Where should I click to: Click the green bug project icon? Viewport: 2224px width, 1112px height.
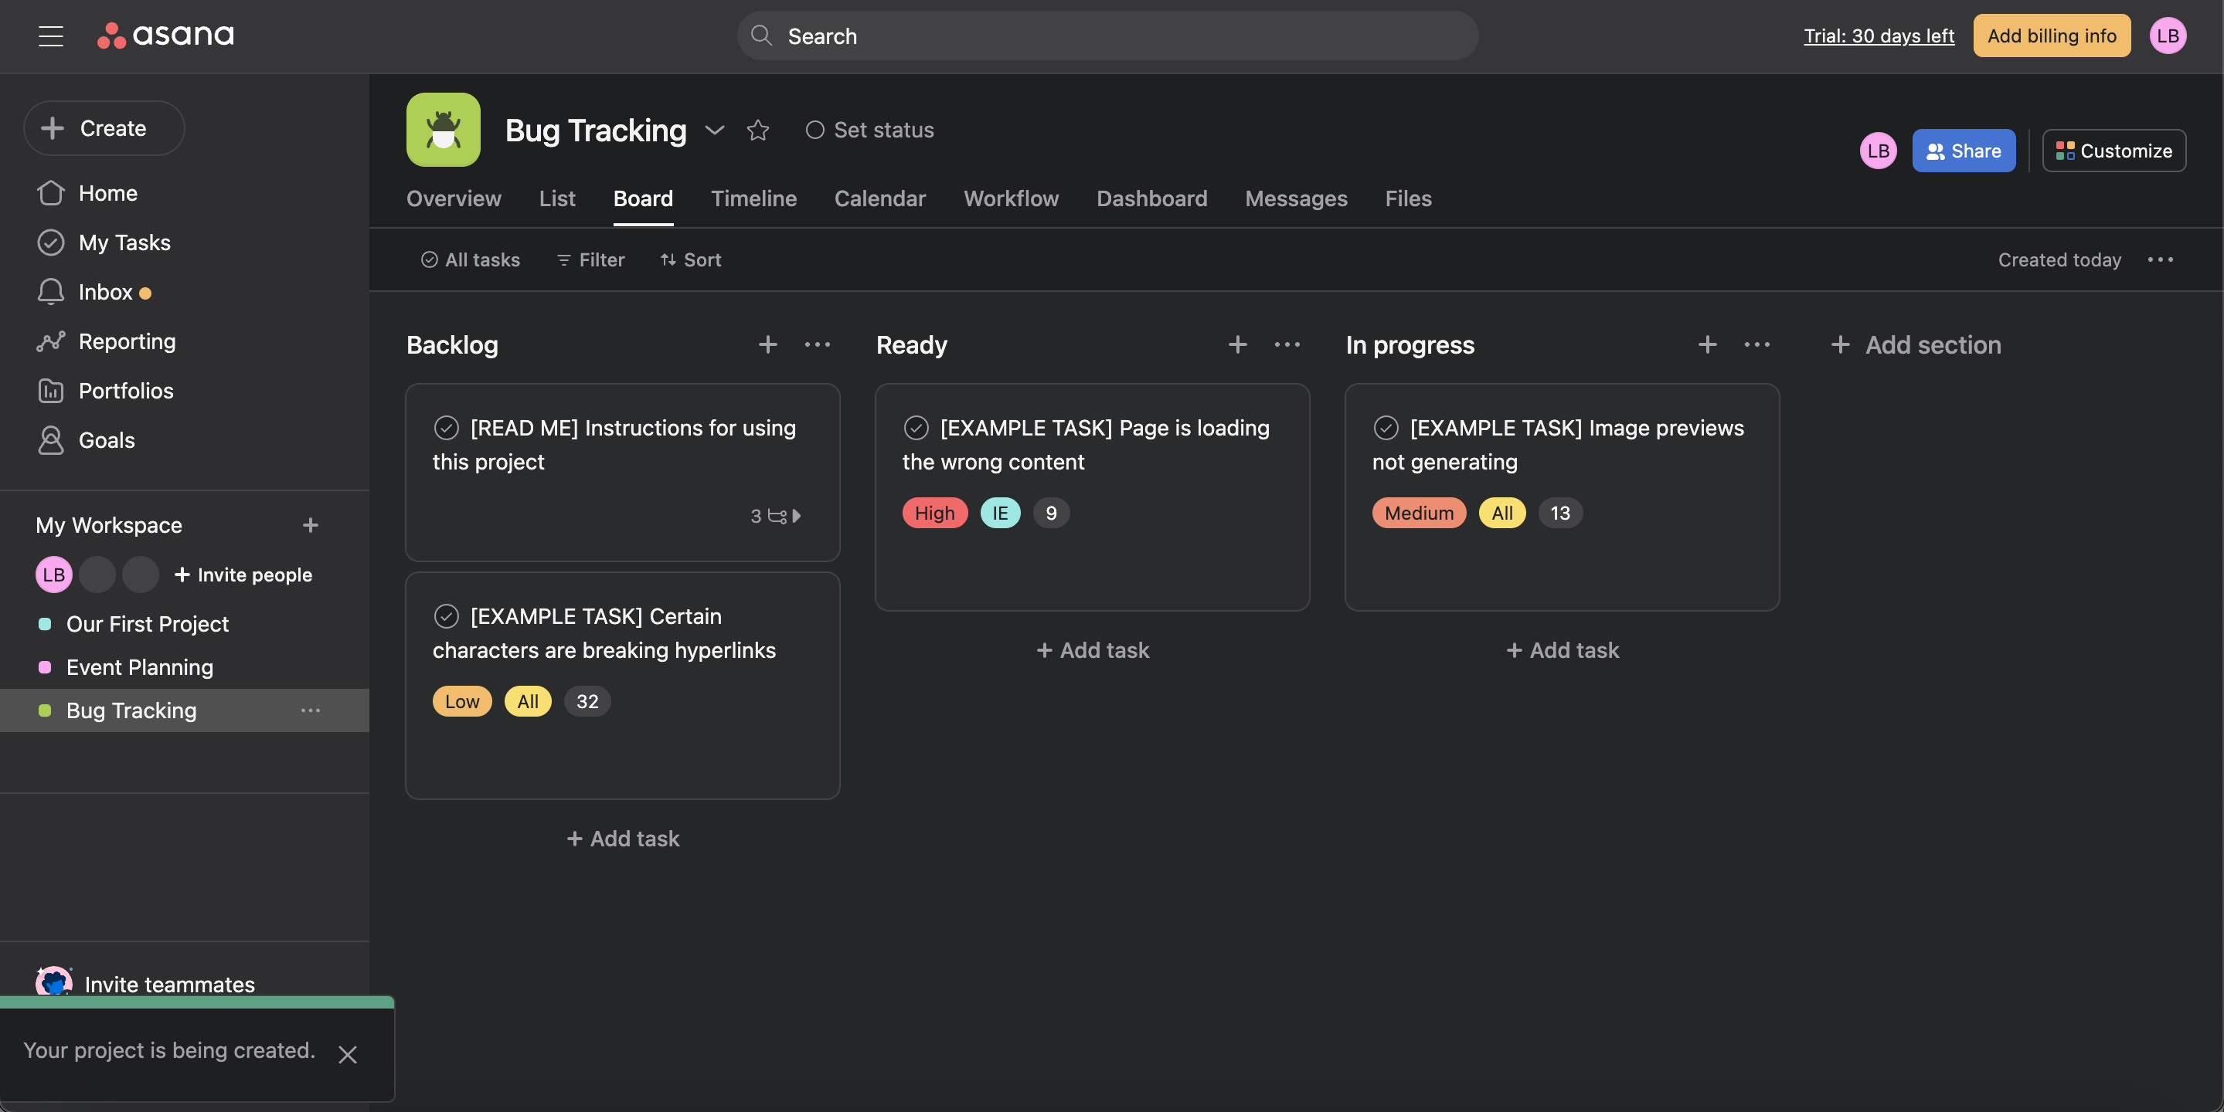pyautogui.click(x=443, y=131)
